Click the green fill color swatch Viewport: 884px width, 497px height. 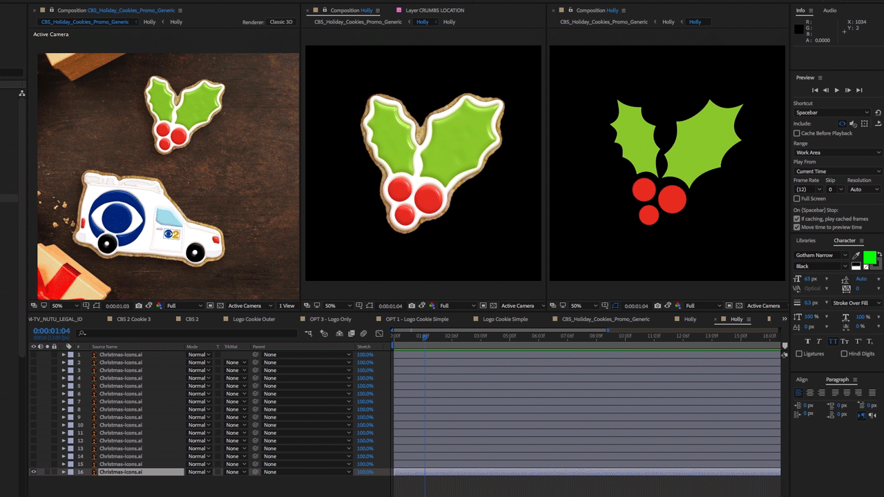pos(869,257)
